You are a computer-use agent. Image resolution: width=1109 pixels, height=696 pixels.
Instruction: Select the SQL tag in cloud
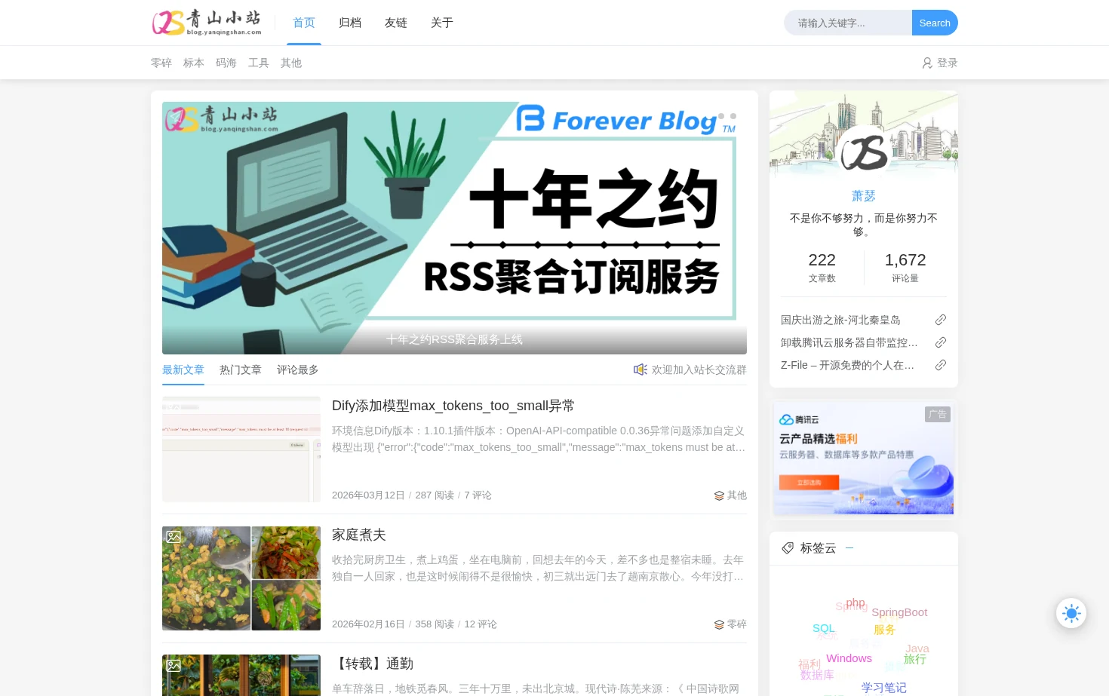pyautogui.click(x=824, y=628)
